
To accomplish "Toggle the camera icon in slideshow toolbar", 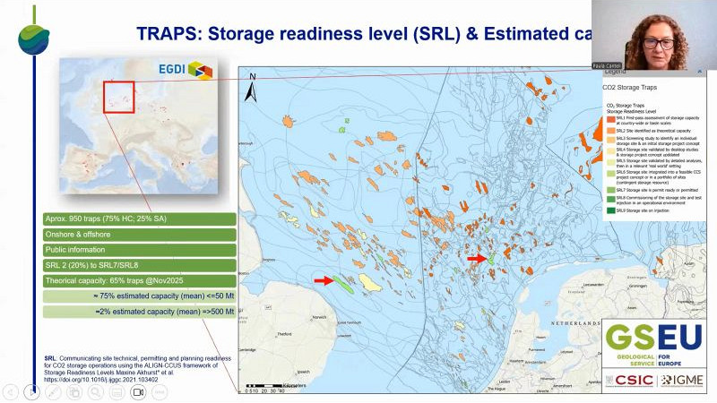I will [x=139, y=392].
